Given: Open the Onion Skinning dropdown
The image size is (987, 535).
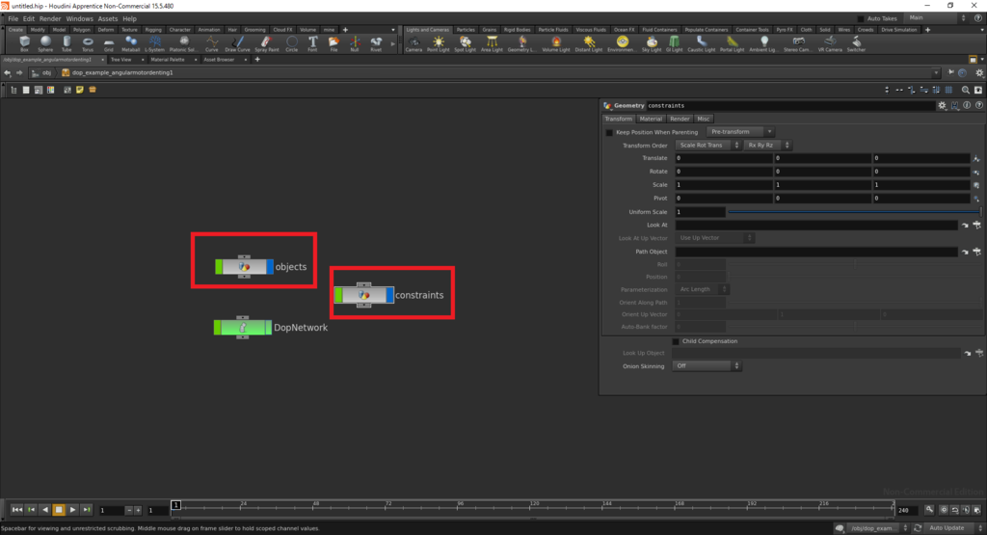Looking at the screenshot, I should click(707, 365).
